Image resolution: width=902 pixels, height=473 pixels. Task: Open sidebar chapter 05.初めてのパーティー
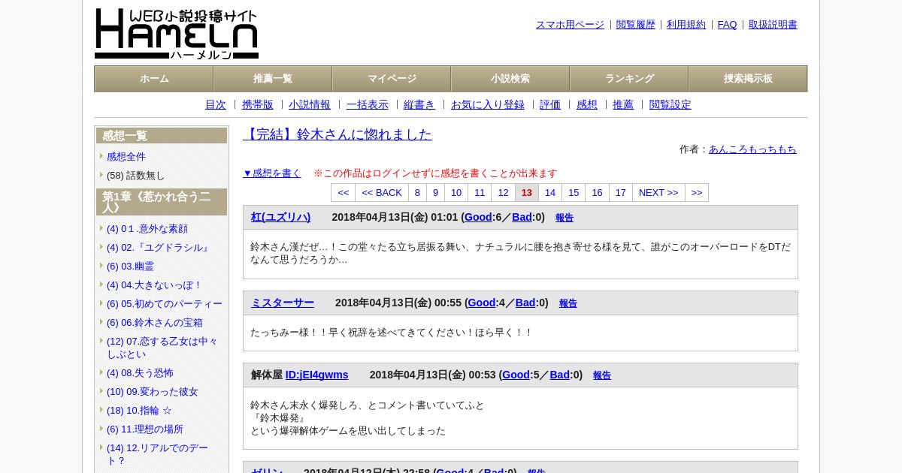pyautogui.click(x=165, y=304)
